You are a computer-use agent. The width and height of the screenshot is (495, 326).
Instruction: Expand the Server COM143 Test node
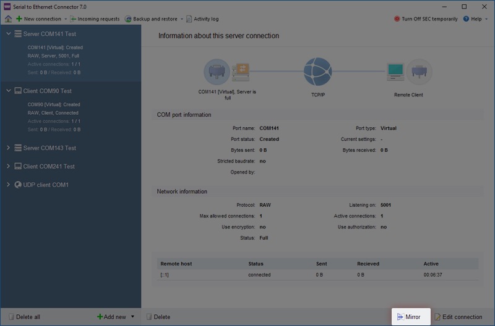point(9,148)
